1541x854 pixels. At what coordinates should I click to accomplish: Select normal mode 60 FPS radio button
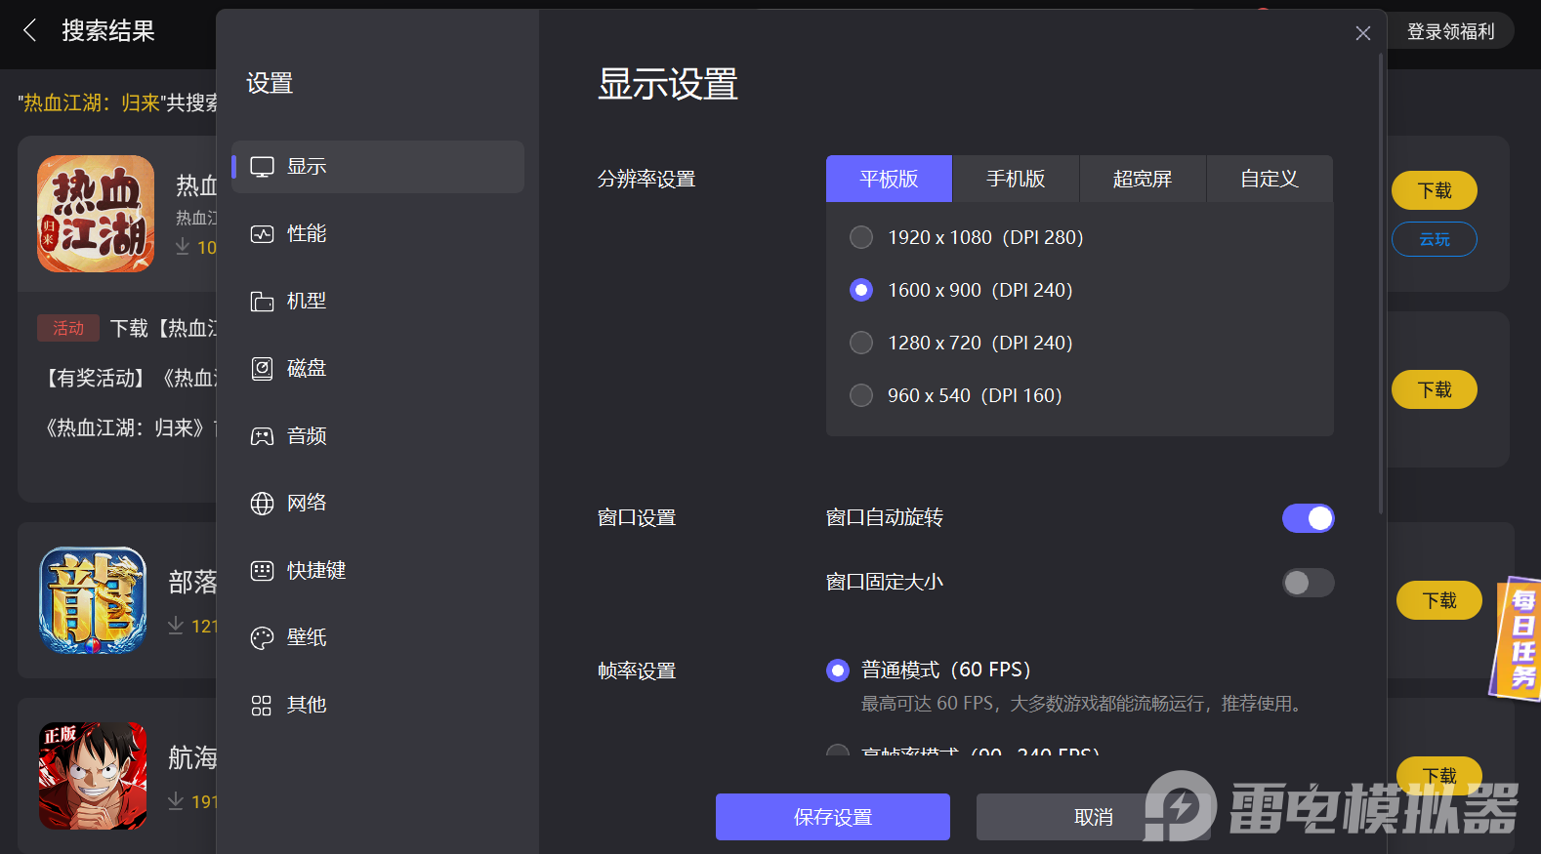tap(838, 671)
